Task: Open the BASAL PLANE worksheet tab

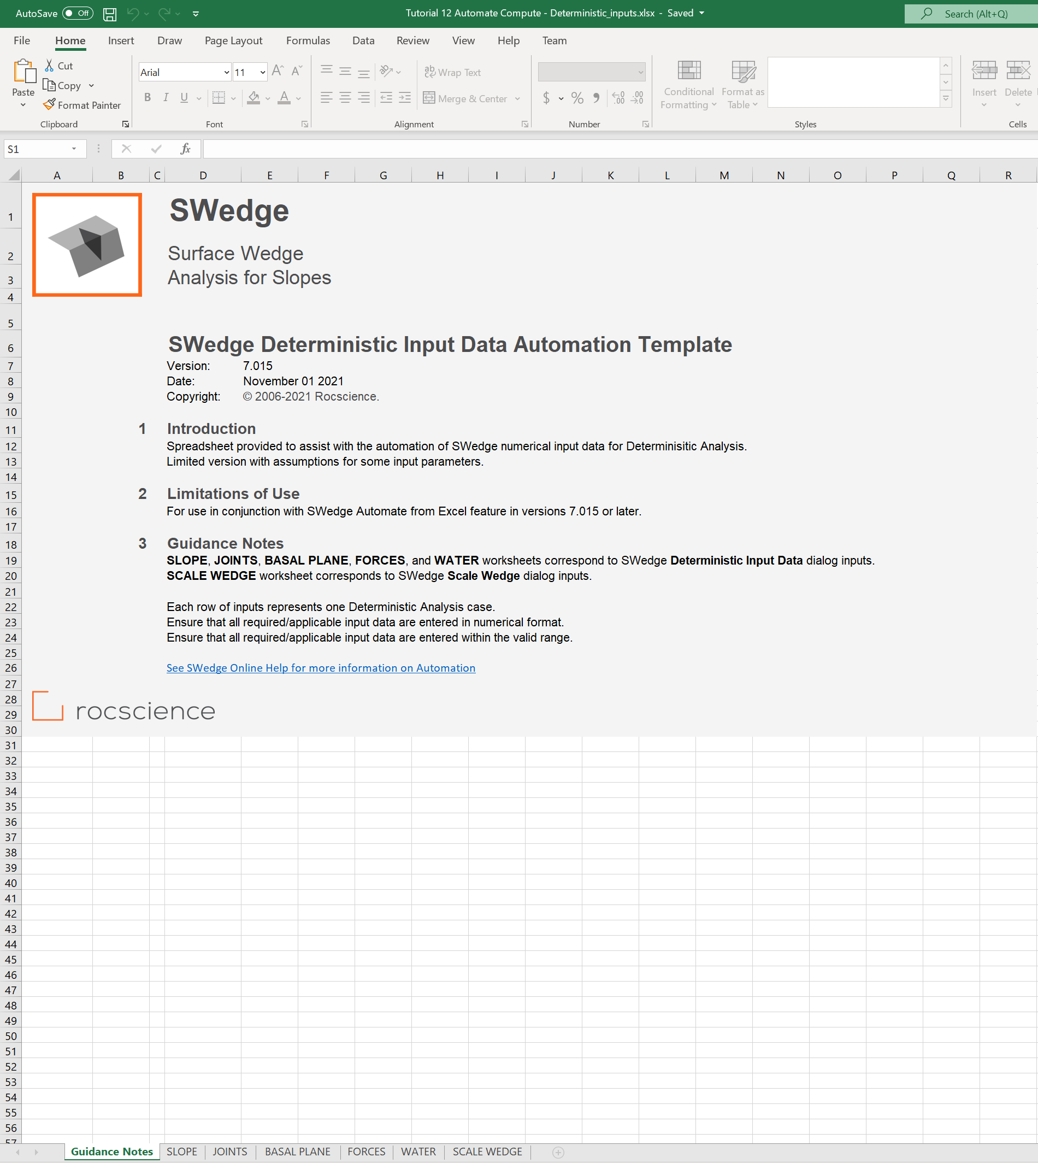Action: coord(298,1152)
